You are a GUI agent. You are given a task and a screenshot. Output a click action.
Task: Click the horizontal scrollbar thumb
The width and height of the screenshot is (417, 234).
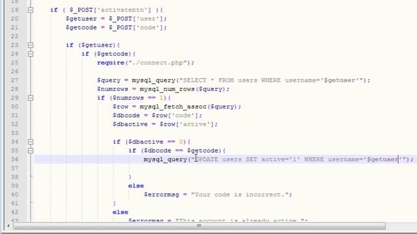(x=199, y=226)
